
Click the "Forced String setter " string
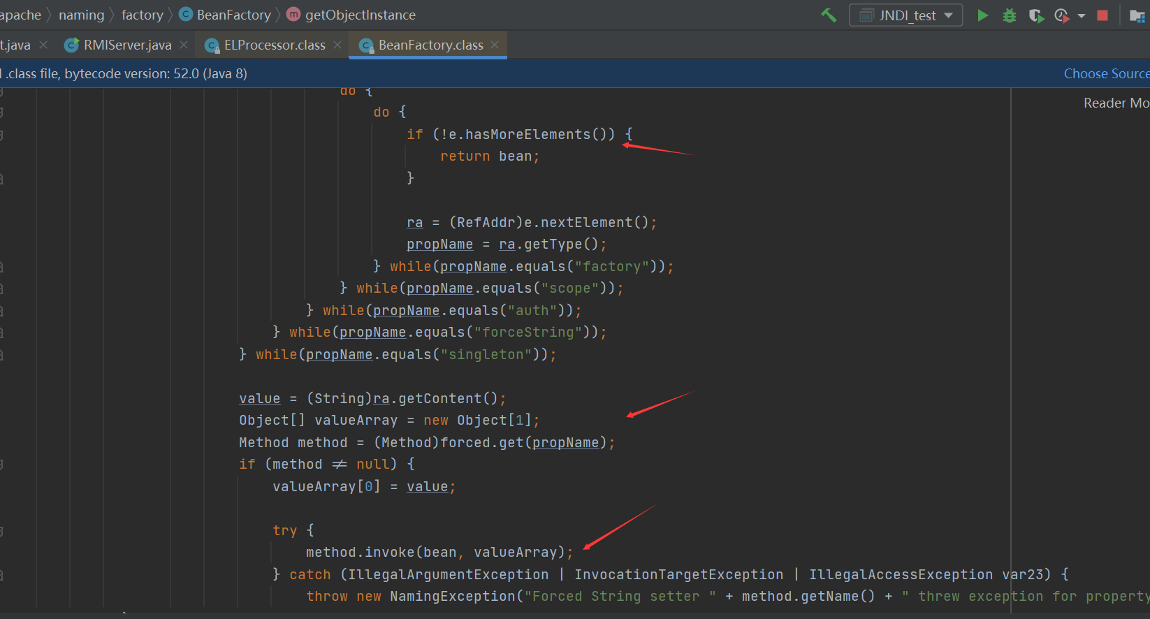(x=620, y=597)
